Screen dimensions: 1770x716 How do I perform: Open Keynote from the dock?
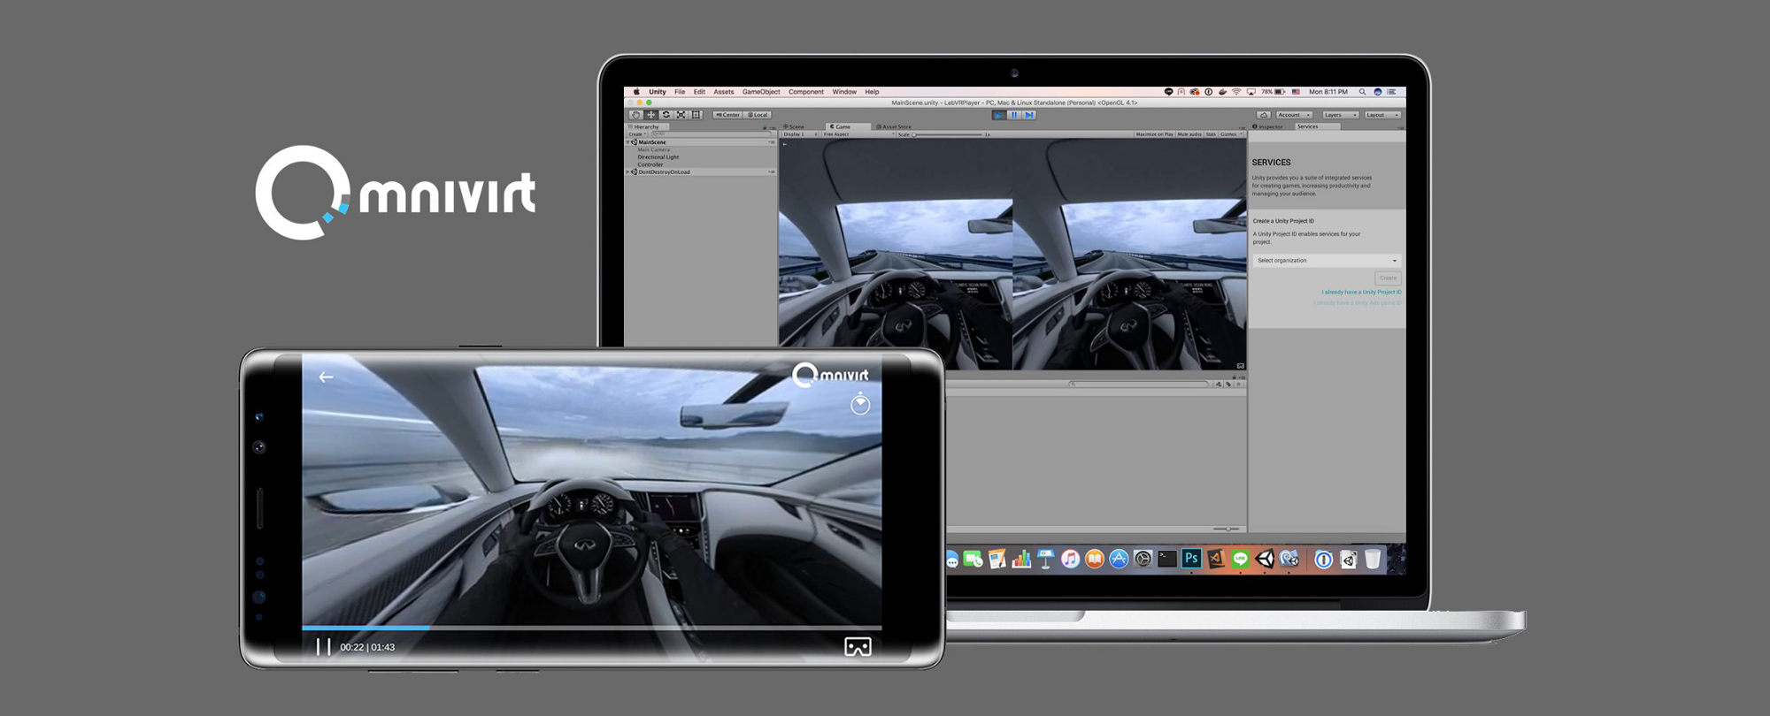(1045, 559)
